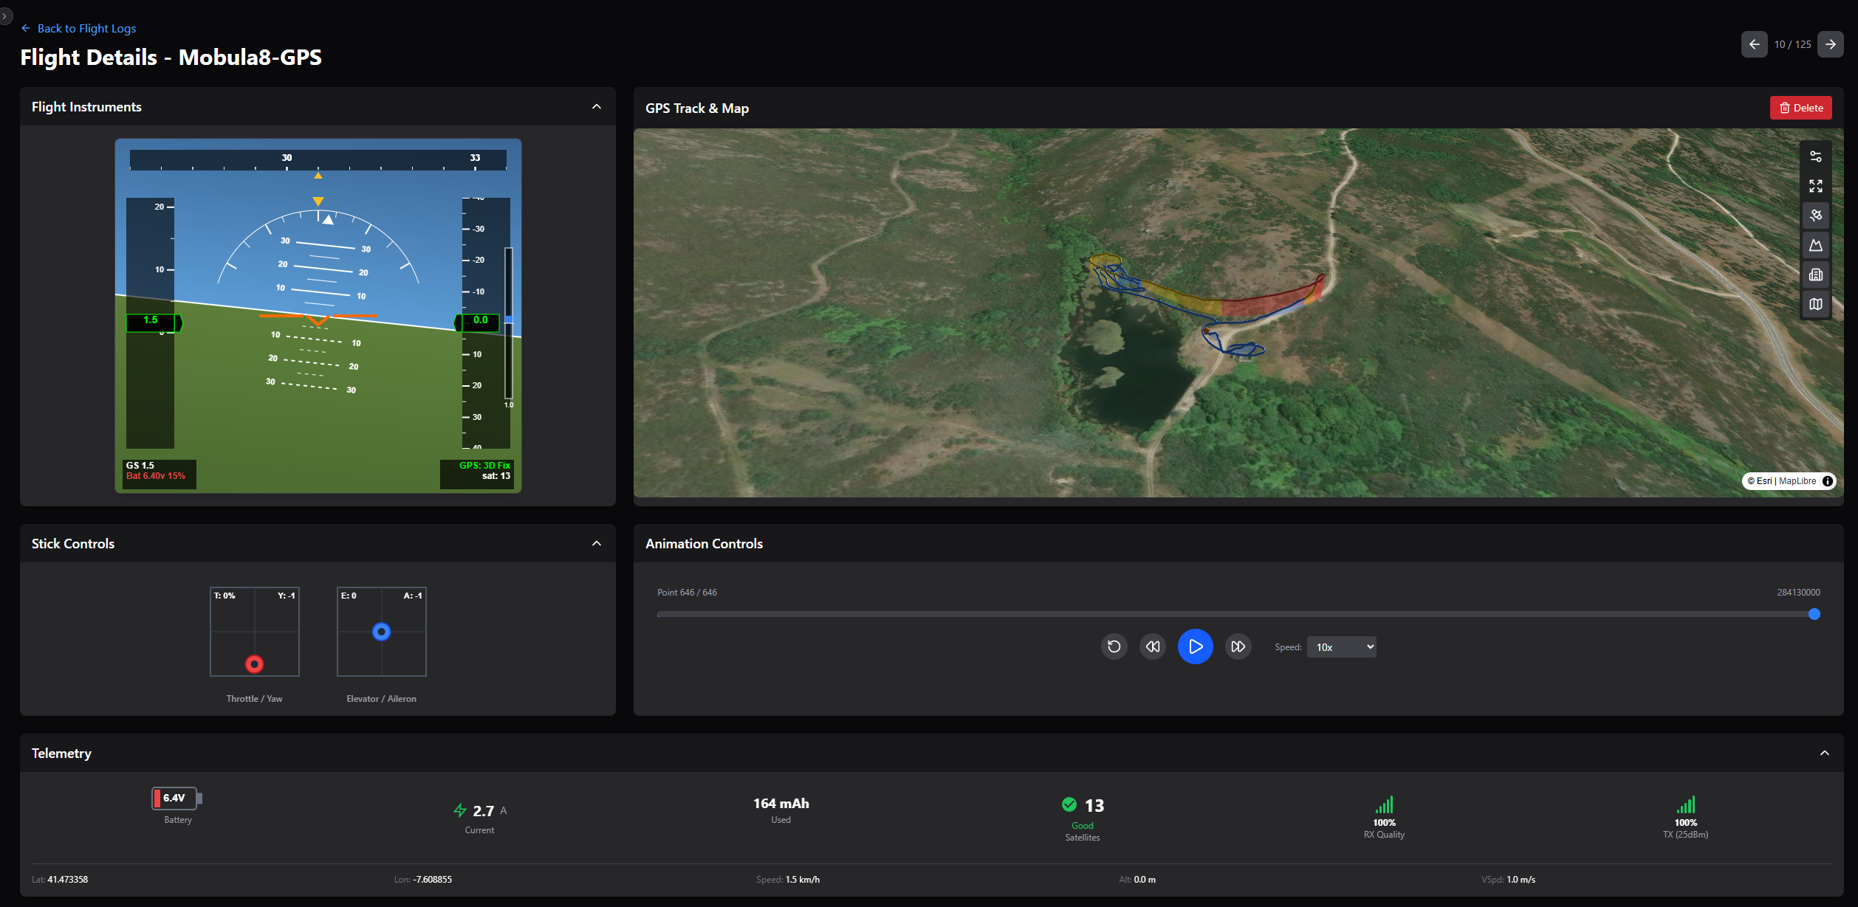This screenshot has height=907, width=1858.
Task: Click the 'Flight Details - Mobula8-GPS' heading
Action: [x=171, y=58]
